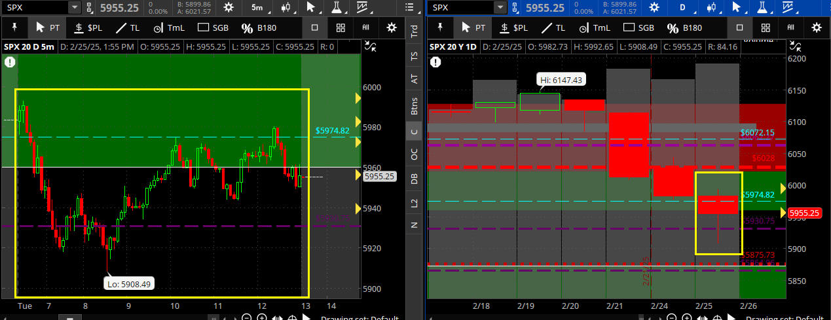The image size is (831, 320).
Task: Open chart settings gear in right top toolbar
Action: [655, 8]
